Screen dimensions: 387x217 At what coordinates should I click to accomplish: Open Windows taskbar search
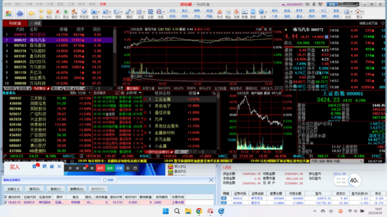(x=177, y=211)
